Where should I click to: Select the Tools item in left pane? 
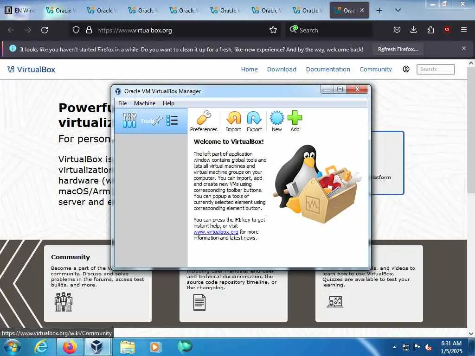[x=151, y=121]
